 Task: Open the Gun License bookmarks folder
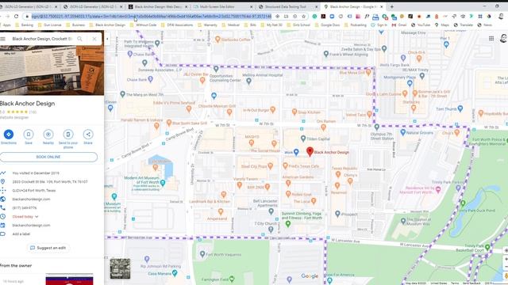pos(49,25)
